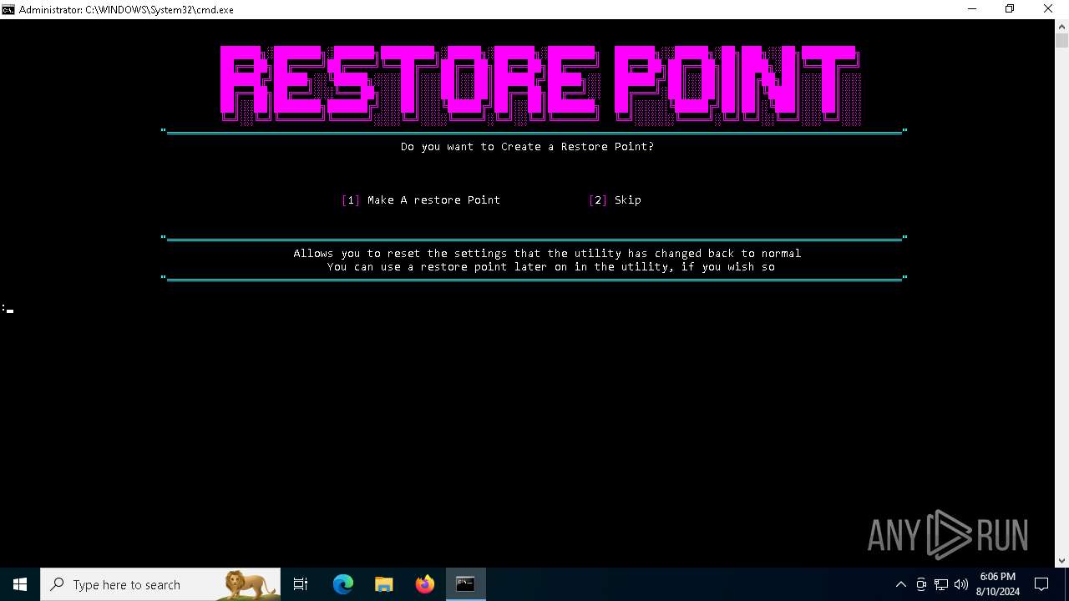This screenshot has width=1069, height=601.
Task: Click the scrollbar up arrow
Action: coord(1061,26)
